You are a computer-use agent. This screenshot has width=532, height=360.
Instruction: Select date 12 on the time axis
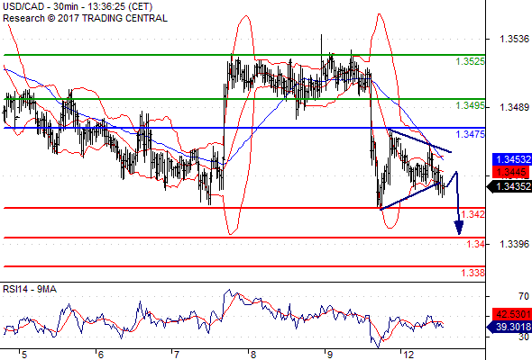(x=408, y=355)
